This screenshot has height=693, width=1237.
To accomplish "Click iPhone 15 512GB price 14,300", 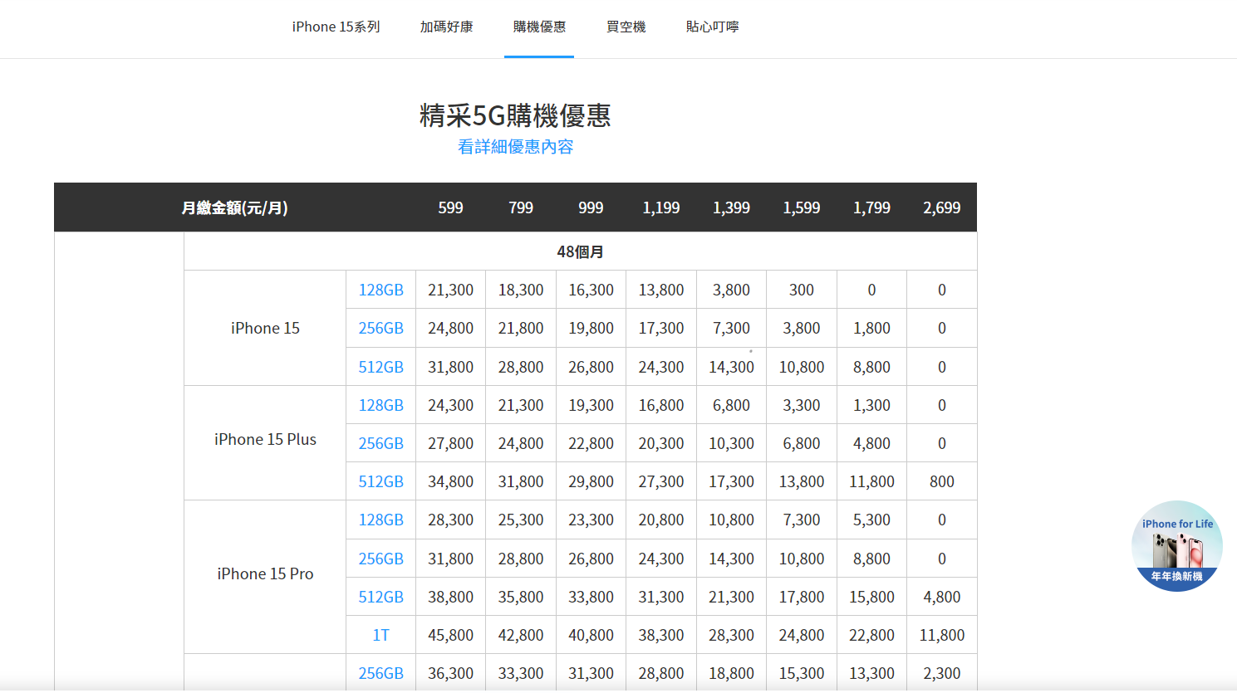I will point(731,367).
